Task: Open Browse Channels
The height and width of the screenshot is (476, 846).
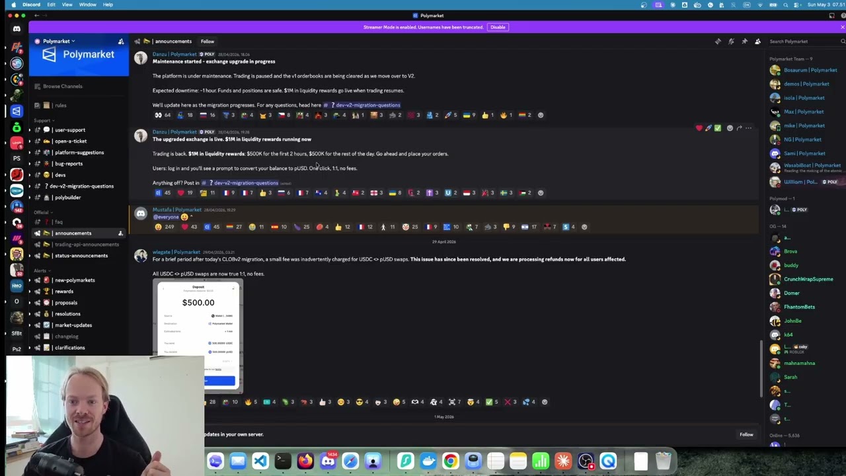Action: (63, 86)
